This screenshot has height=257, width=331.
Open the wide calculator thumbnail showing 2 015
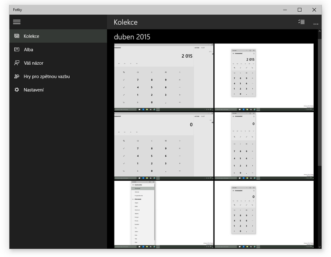(164, 77)
